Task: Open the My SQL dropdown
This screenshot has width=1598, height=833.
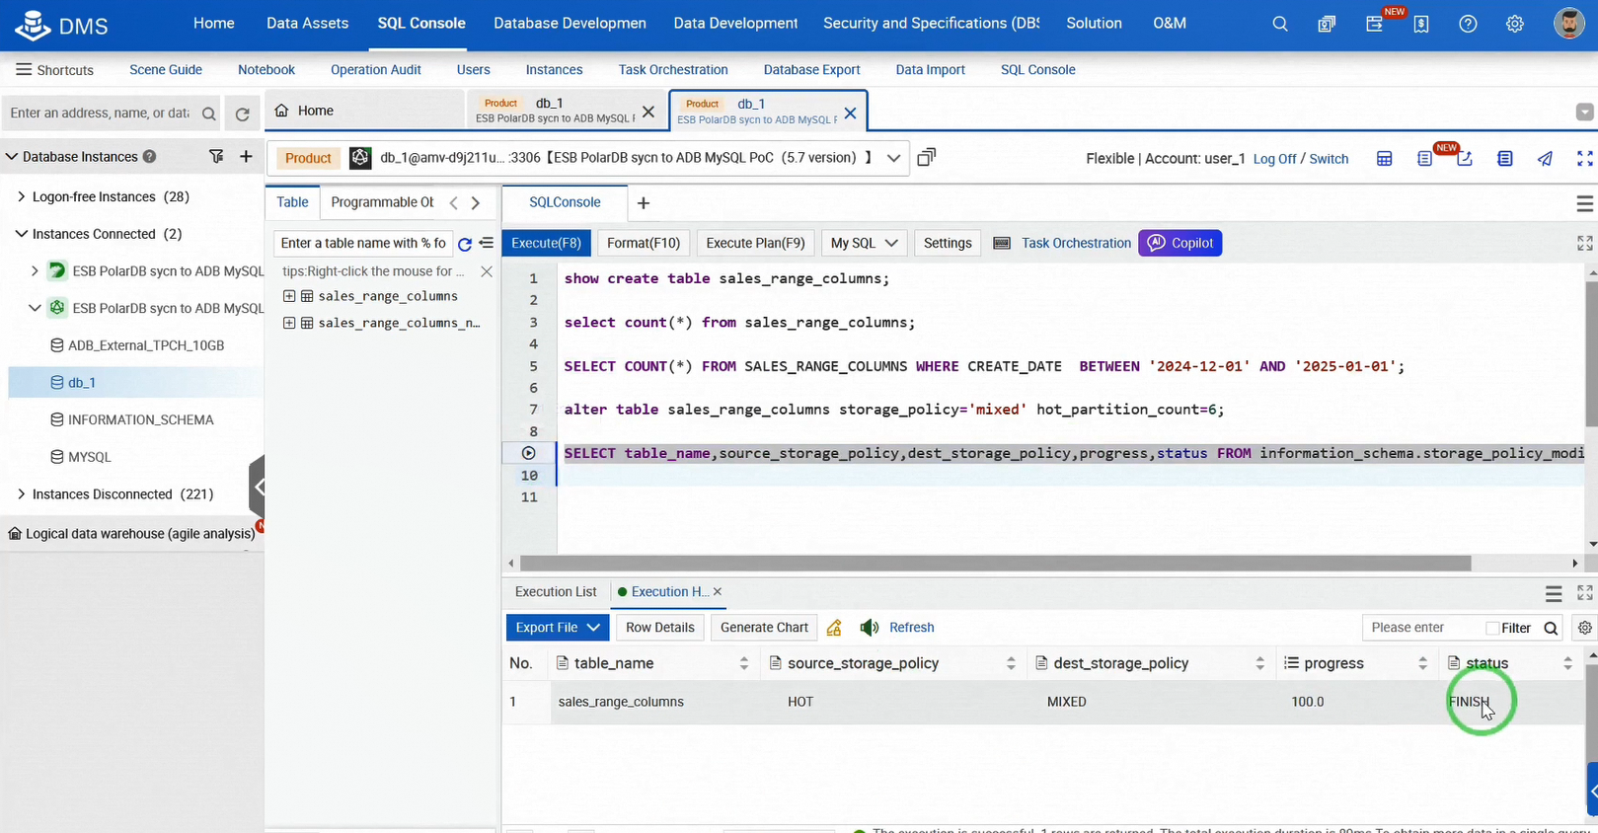Action: click(x=864, y=243)
